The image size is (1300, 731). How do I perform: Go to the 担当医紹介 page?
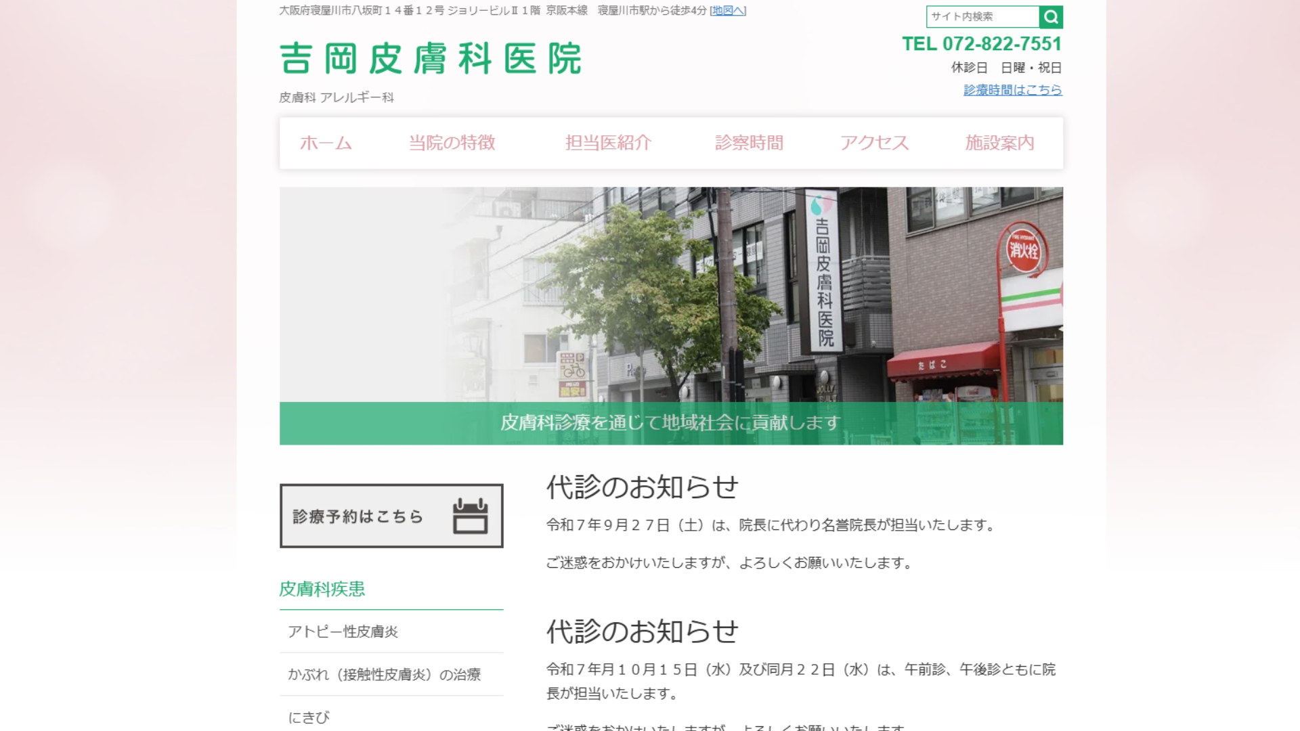click(x=608, y=143)
